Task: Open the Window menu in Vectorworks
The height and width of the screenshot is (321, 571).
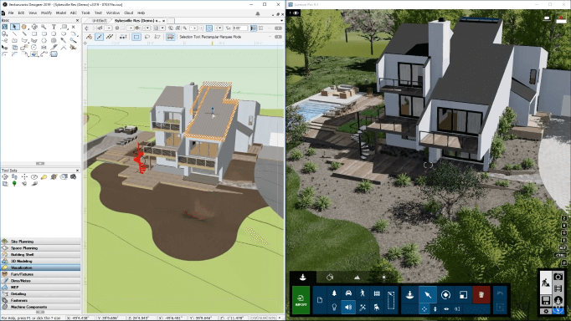Action: coord(113,13)
